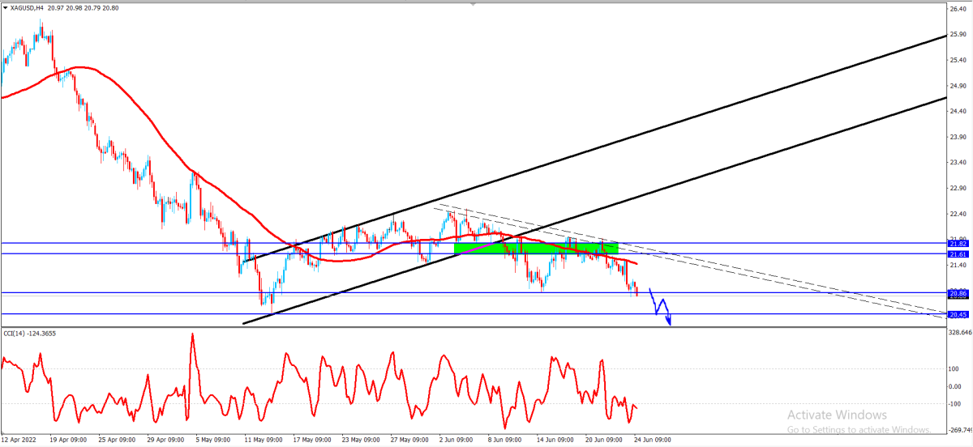Click the green rectangle resistance zone
This screenshot has height=447, width=973.
[536, 249]
